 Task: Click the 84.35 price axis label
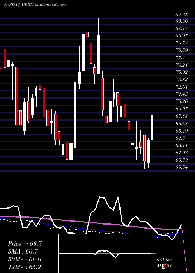[182, 15]
